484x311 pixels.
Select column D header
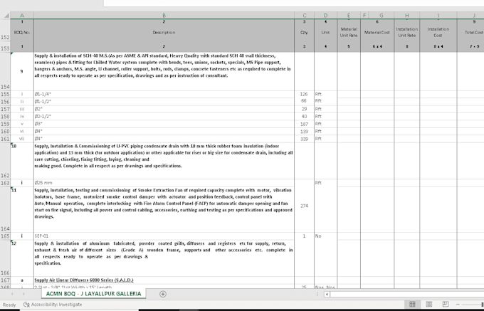[x=326, y=16]
